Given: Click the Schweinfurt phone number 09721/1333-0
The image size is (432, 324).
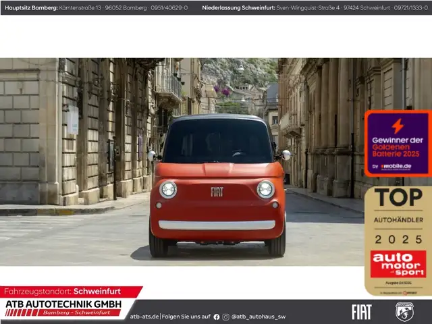Looking at the screenshot, I should [x=411, y=7].
